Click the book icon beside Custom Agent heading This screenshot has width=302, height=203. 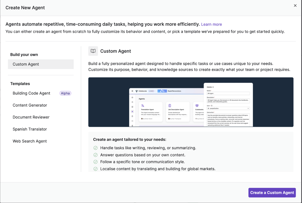click(93, 51)
